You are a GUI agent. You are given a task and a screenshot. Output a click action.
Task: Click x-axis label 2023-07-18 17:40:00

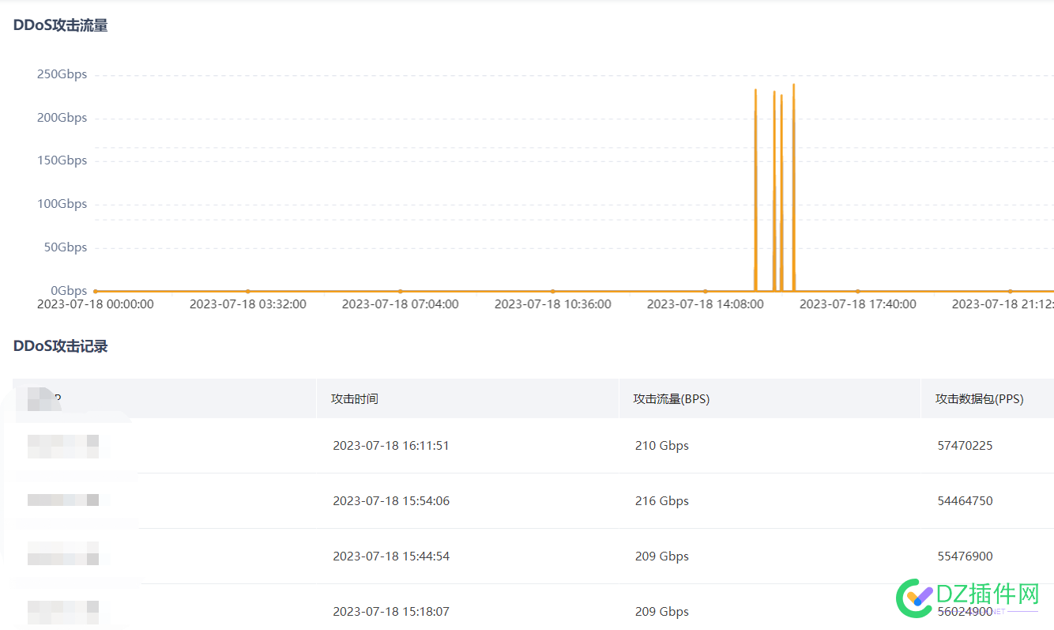click(858, 304)
